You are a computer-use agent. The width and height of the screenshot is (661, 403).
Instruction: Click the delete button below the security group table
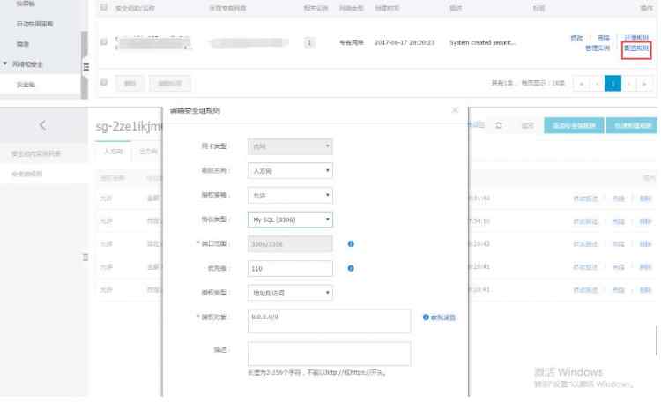130,83
